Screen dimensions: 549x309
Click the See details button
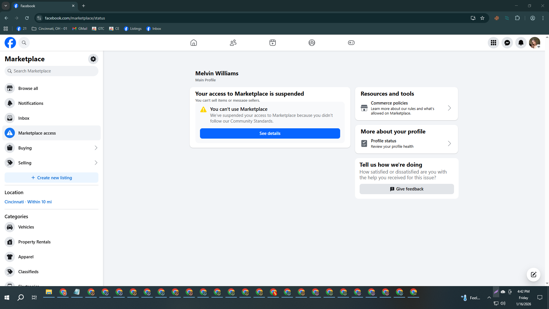(270, 133)
